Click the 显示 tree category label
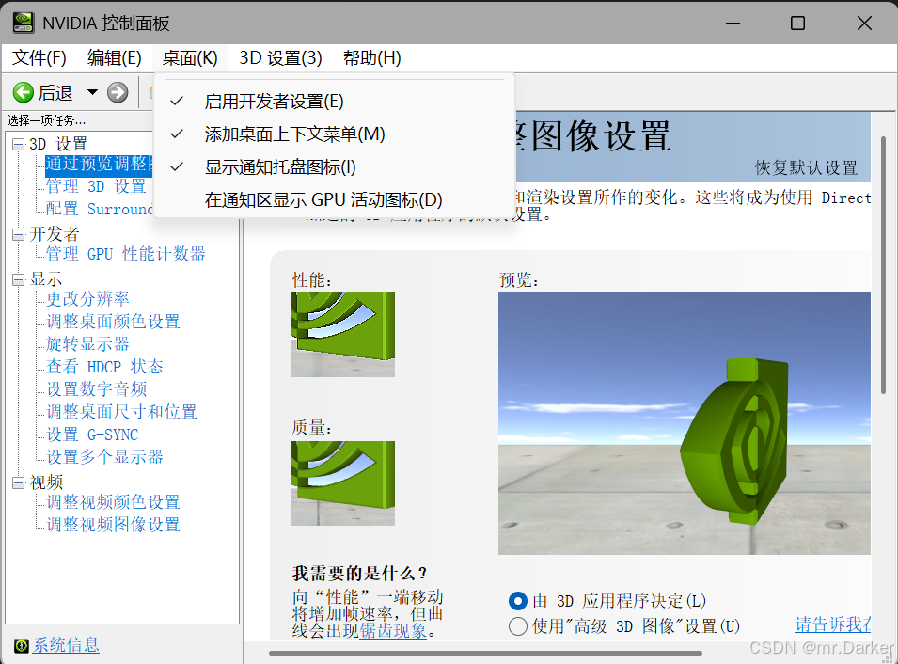 46,279
